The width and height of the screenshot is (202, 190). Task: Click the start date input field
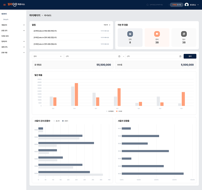(x=93, y=56)
